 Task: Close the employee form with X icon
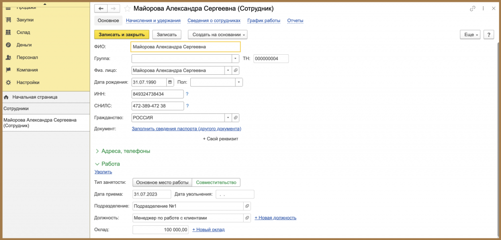point(493,9)
